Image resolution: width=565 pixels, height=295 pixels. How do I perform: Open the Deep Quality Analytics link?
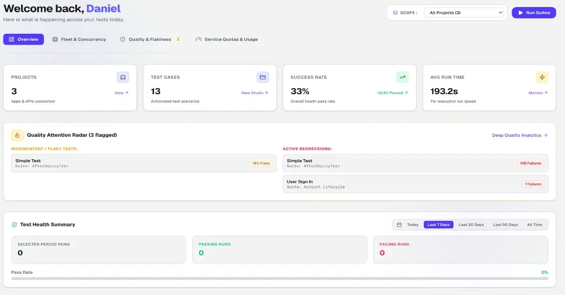point(520,135)
